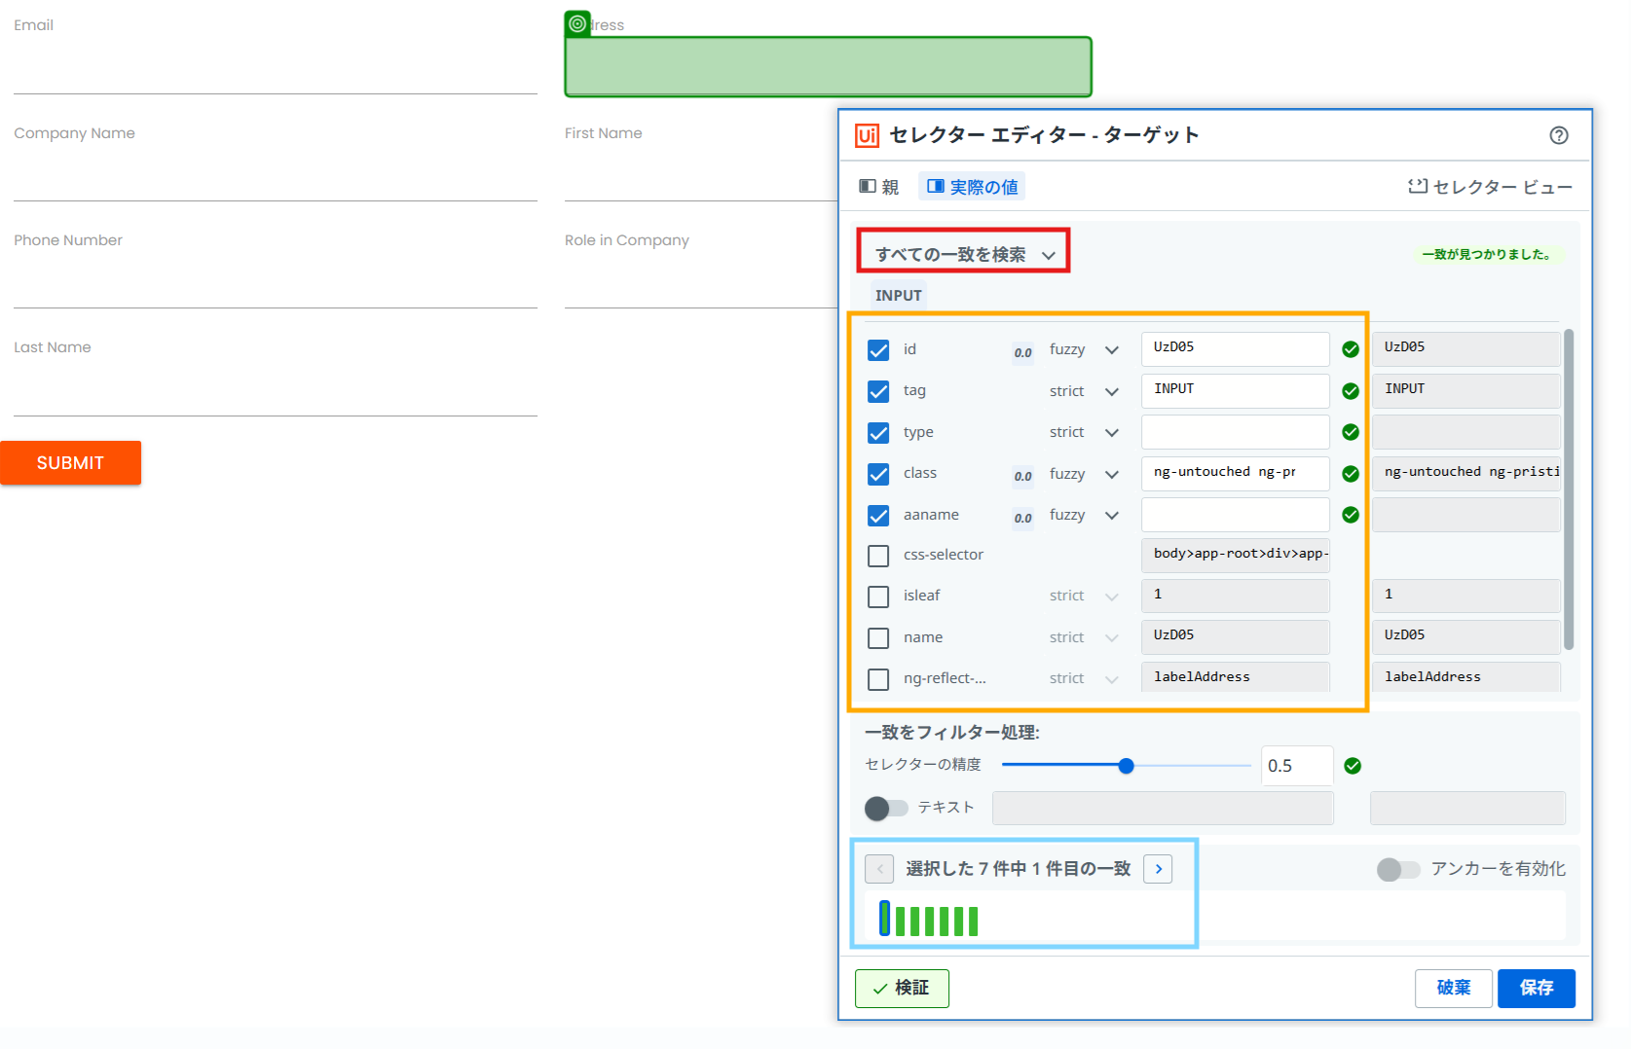Viewport: 1631px width, 1049px height.
Task: Adjust the セレクターの精度 slider handle
Action: click(1127, 766)
